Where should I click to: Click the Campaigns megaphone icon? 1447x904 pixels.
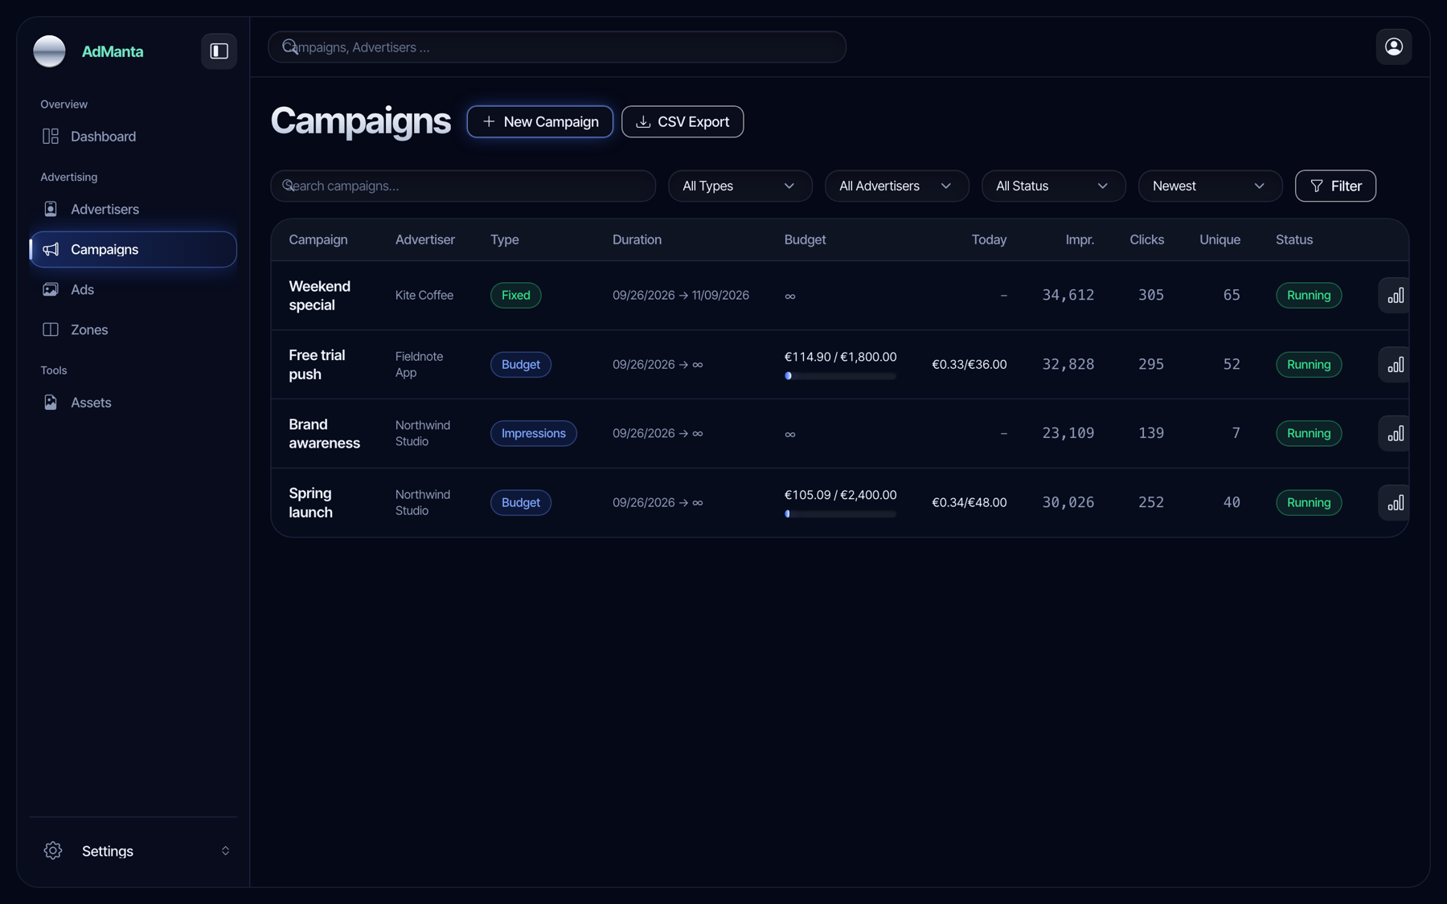click(51, 249)
